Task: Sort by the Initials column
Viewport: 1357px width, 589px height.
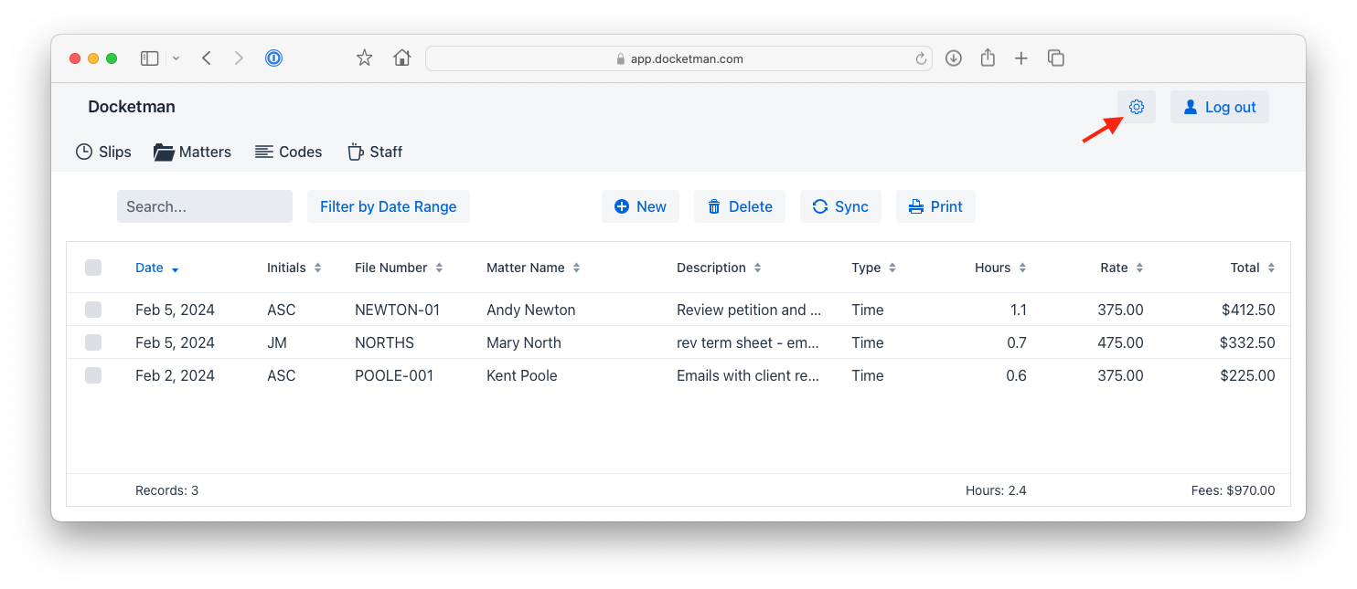Action: point(294,268)
